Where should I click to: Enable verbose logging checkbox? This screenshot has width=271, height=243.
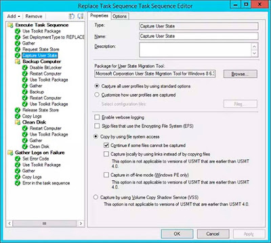[x=97, y=117]
